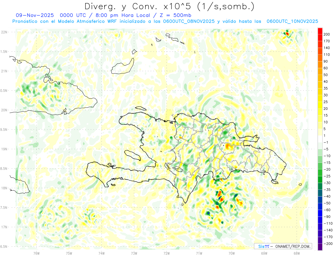Click the colorbar value "-25"
The width and height of the screenshot is (333, 257).
coord(328,176)
